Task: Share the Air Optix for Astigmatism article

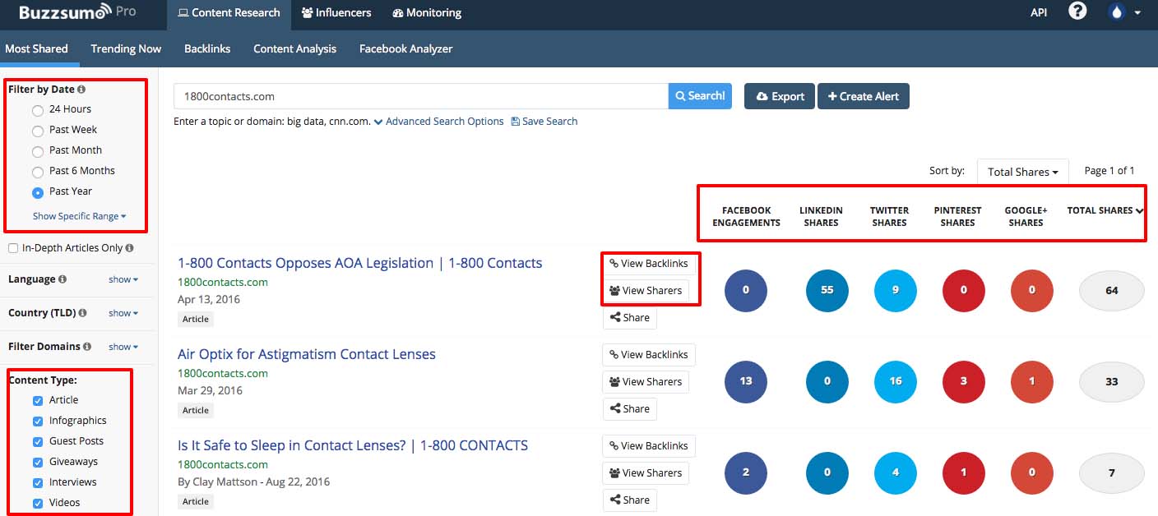Action: tap(630, 409)
